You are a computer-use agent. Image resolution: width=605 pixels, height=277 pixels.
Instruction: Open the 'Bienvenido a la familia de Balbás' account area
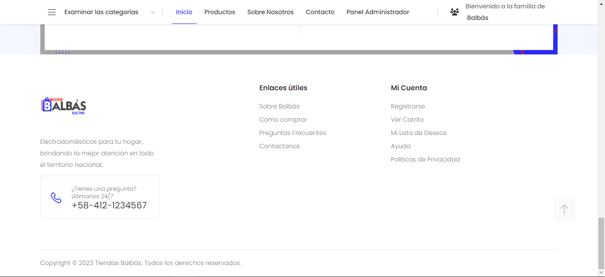click(505, 12)
